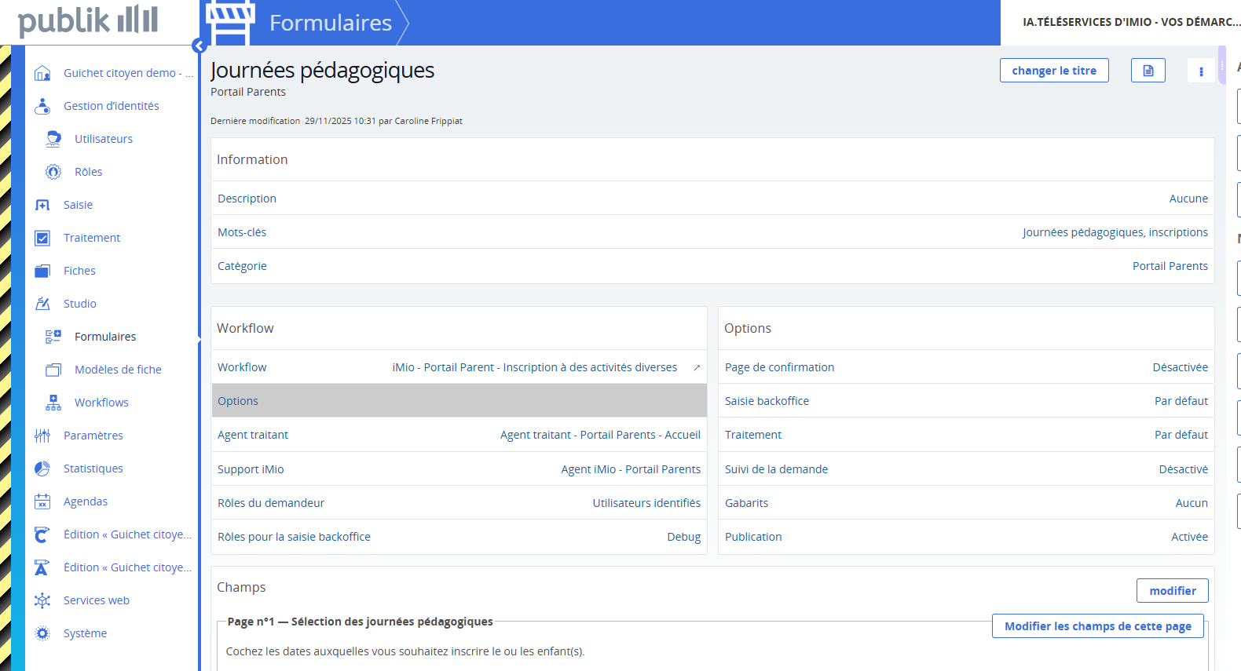Collapse the sidebar with the arrow button

pyautogui.click(x=199, y=46)
